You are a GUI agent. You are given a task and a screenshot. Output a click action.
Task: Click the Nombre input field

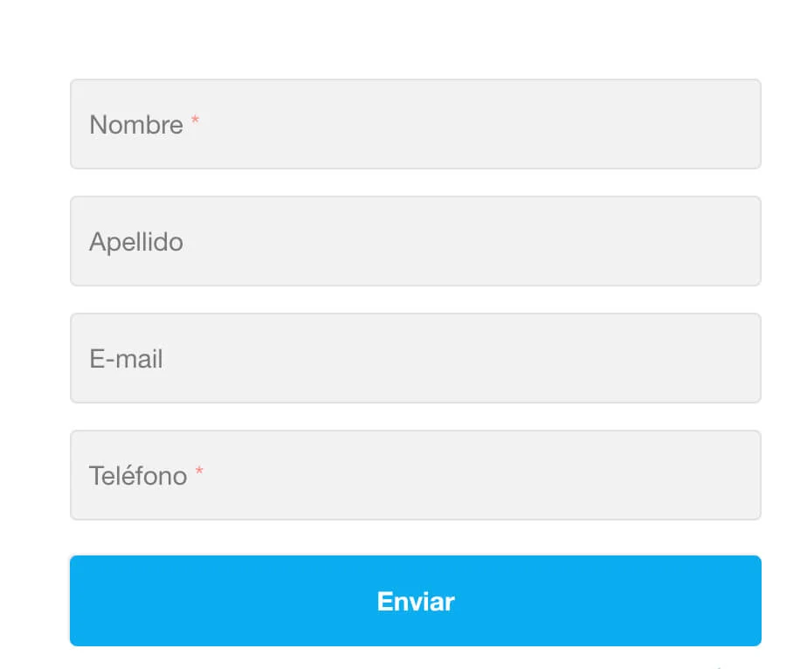pos(415,124)
